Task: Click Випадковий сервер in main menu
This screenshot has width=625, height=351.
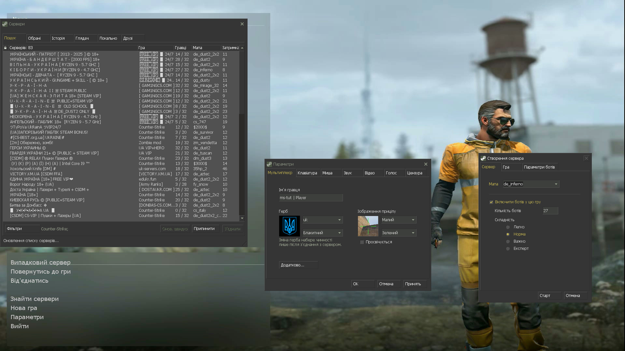Action: [x=40, y=263]
